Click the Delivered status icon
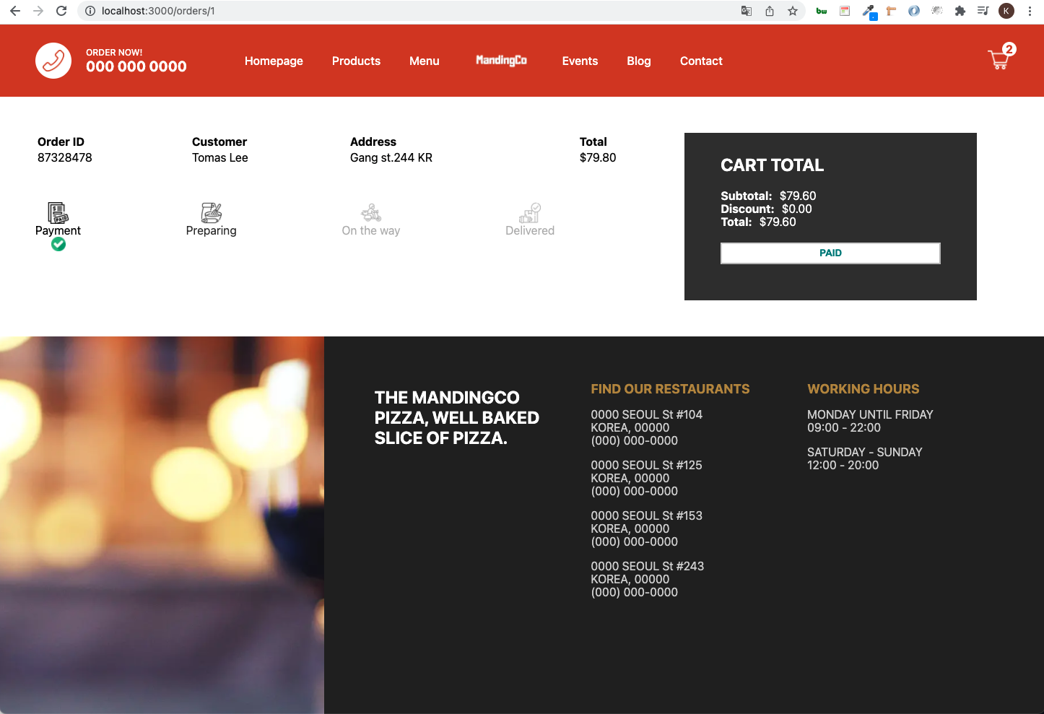Screen dimensions: 1044x714 coord(530,213)
